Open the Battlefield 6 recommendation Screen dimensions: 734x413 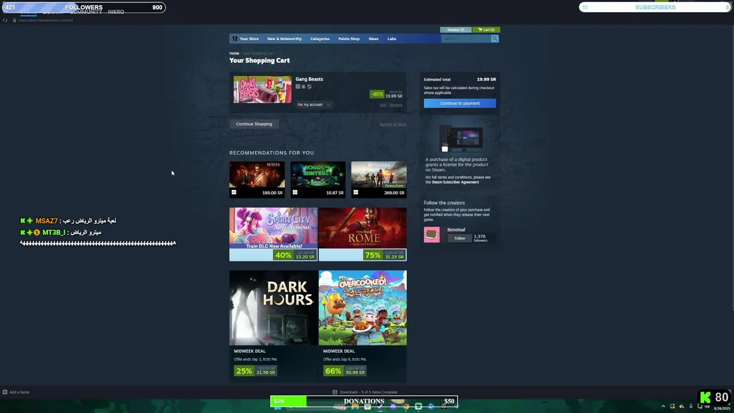coord(378,179)
